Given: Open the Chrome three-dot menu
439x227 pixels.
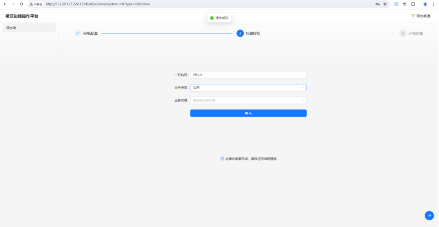Looking at the screenshot, I should [x=434, y=4].
